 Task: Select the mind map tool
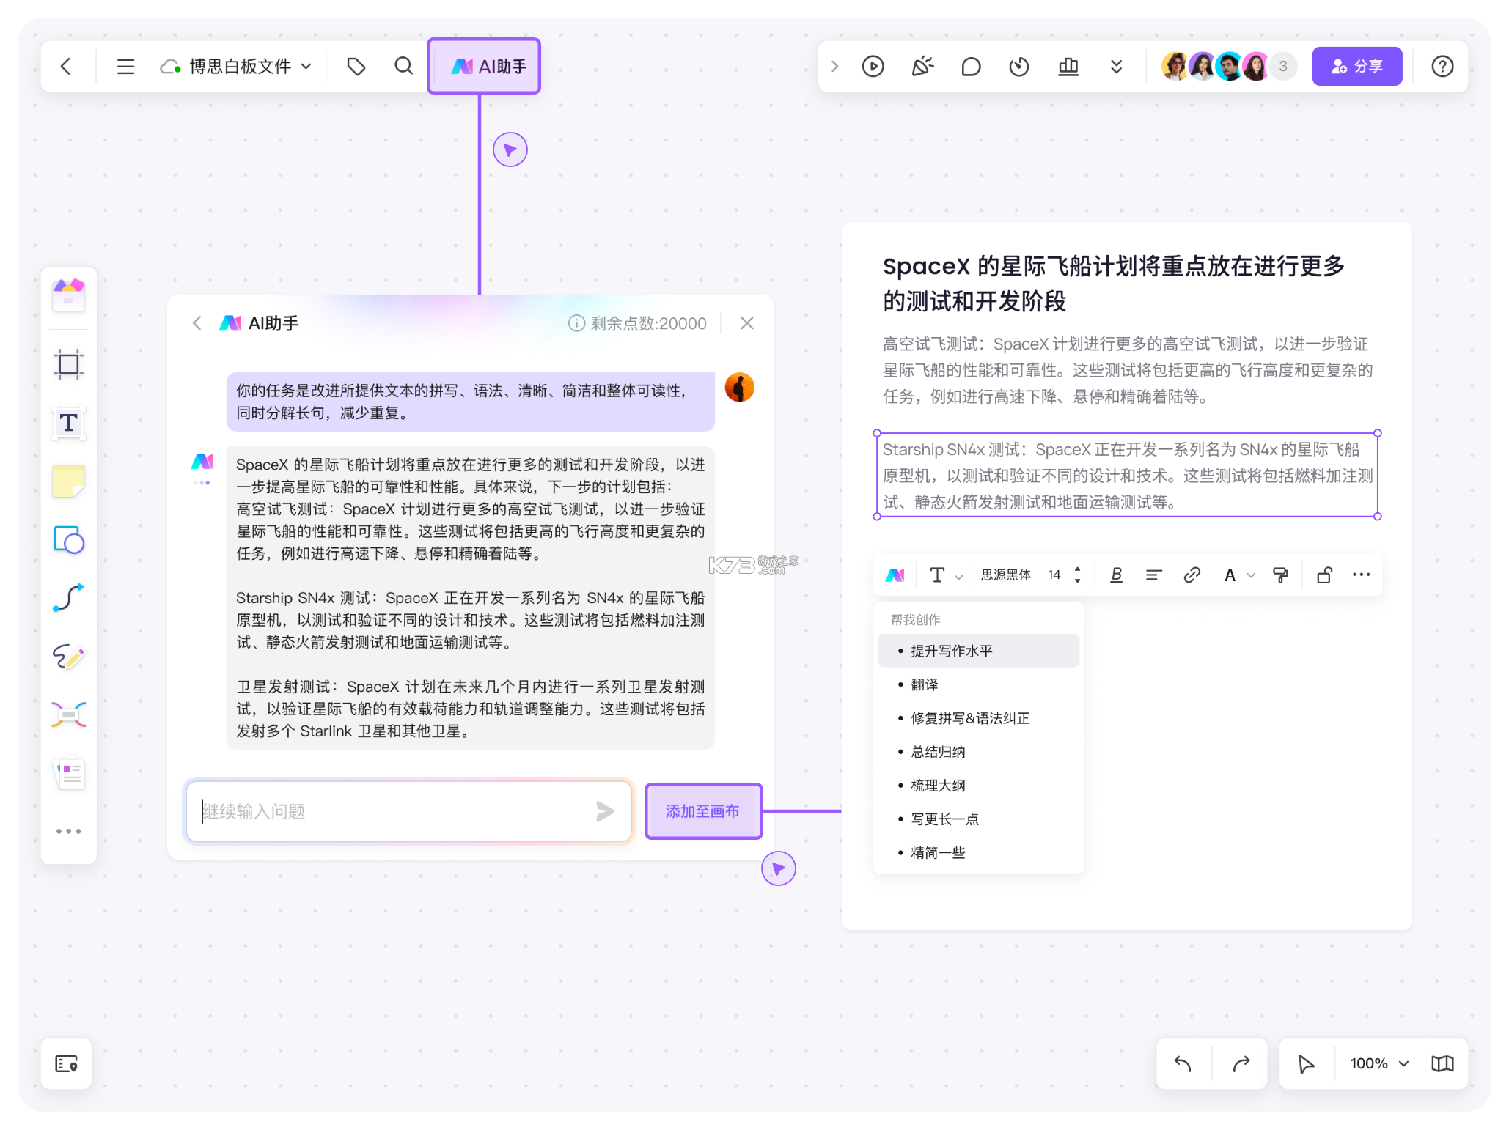69,714
